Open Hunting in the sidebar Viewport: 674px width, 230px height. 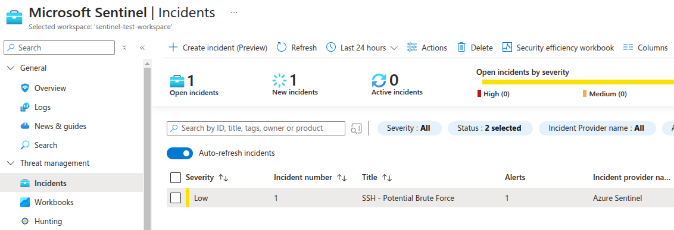48,222
